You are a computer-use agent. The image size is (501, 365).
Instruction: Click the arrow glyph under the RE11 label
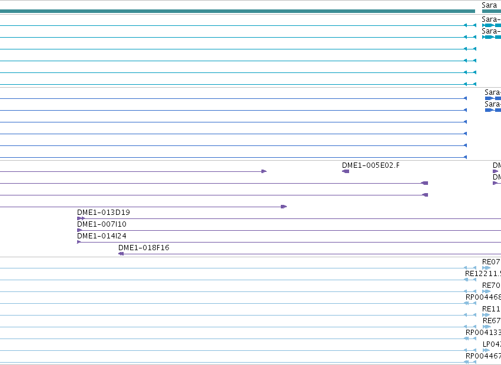[x=486, y=315]
